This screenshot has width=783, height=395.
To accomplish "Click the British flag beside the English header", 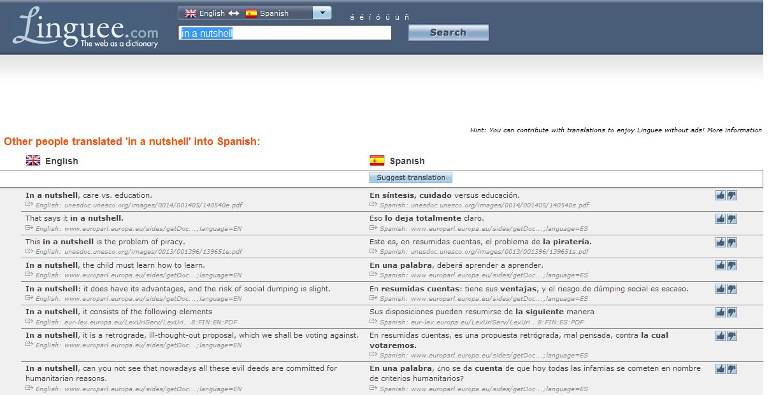I will tap(32, 161).
